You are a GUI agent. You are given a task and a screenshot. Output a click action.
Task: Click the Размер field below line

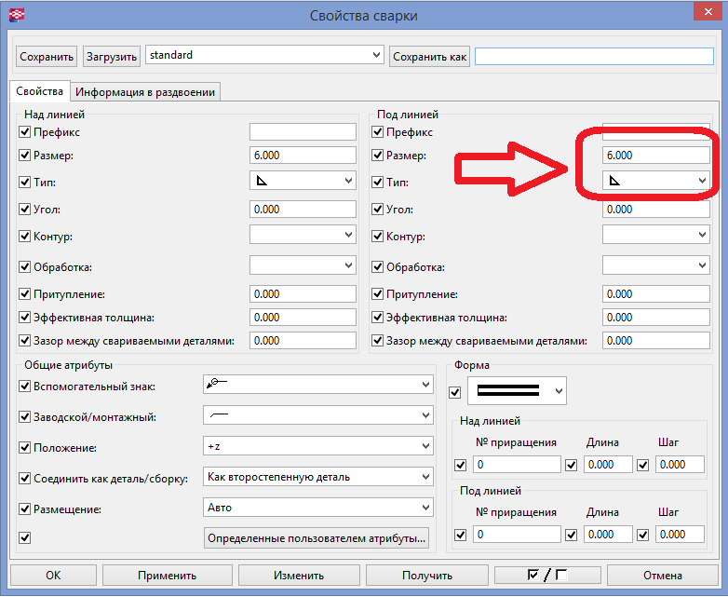(655, 156)
